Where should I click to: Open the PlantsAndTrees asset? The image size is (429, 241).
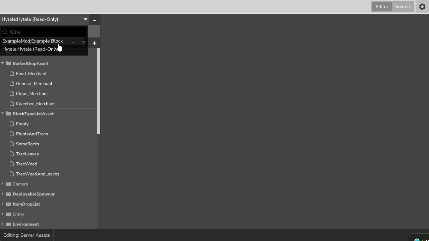coord(32,134)
